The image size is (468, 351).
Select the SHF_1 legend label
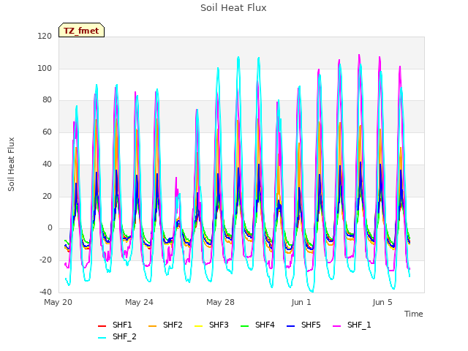click(x=359, y=325)
